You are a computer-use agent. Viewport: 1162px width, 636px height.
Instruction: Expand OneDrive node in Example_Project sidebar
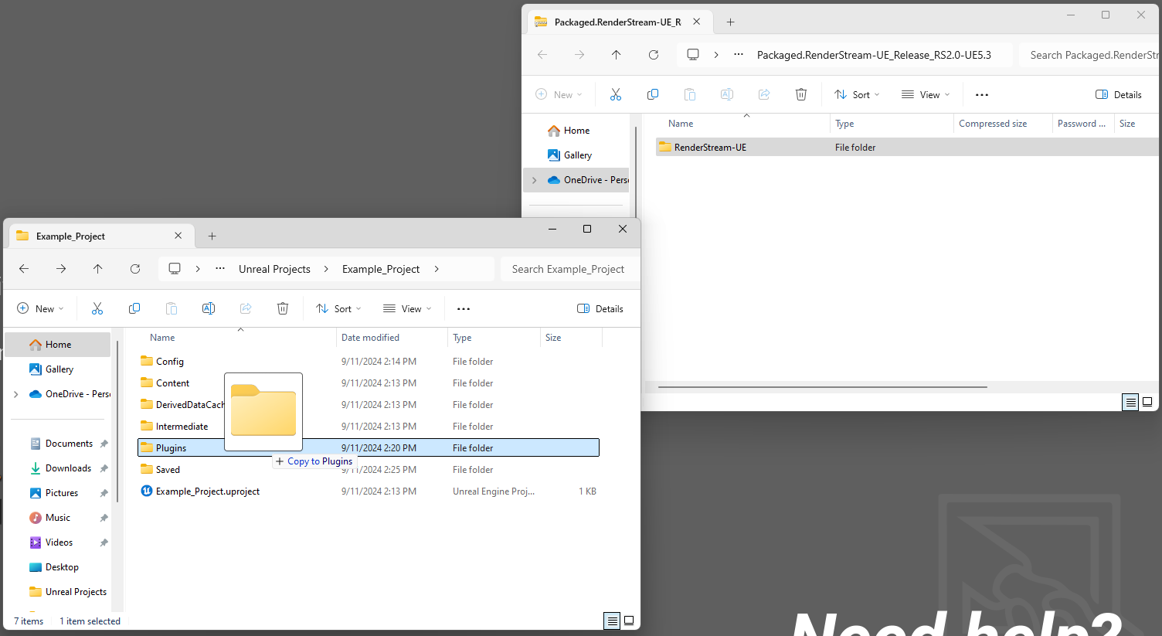click(15, 394)
